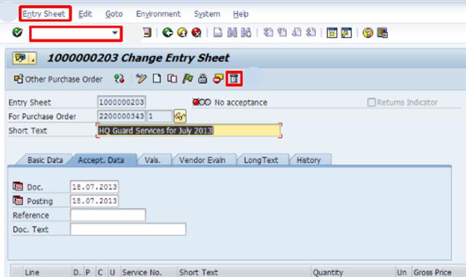This screenshot has width=466, height=277.
Task: Switch to the Vendor Evaln tab
Action: [202, 161]
